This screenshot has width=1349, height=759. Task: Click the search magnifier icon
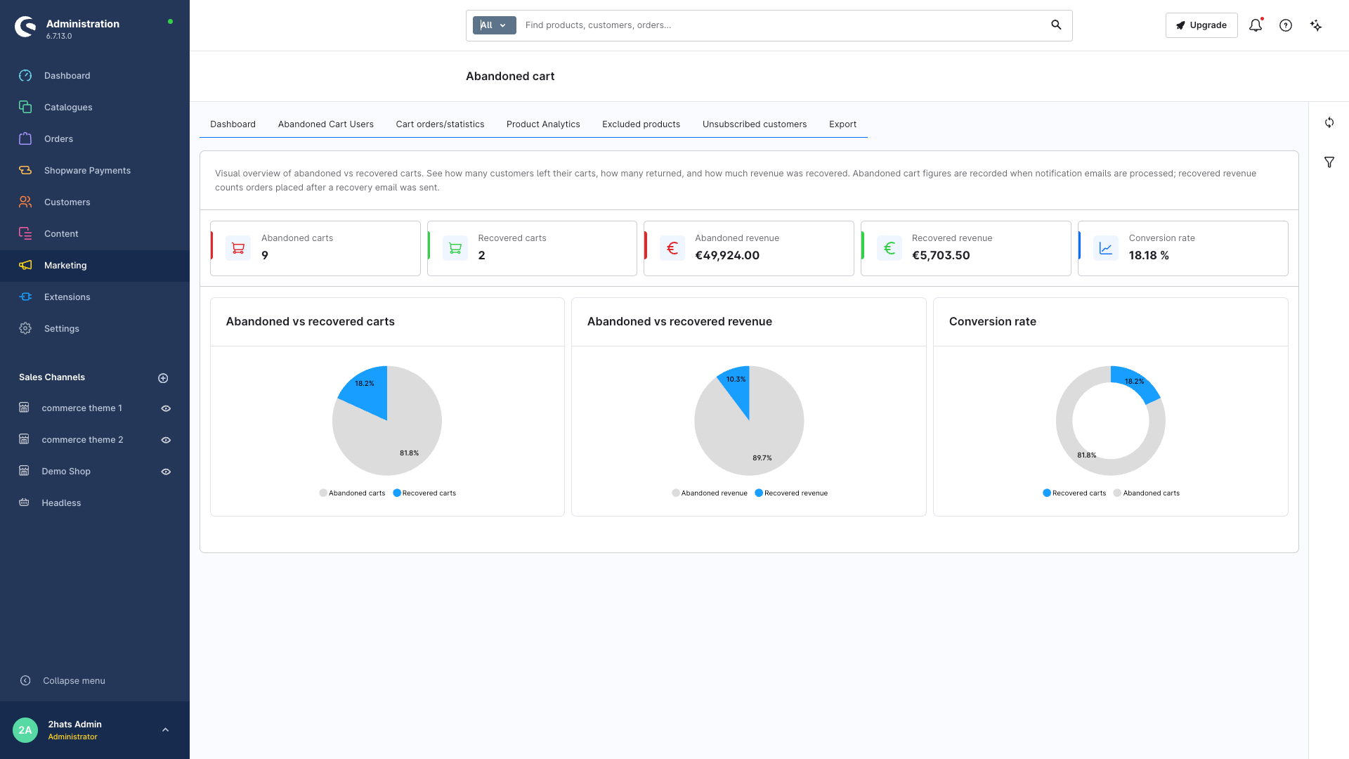tap(1056, 25)
